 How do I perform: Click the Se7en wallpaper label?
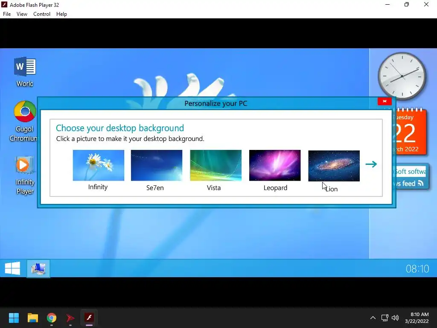(155, 188)
